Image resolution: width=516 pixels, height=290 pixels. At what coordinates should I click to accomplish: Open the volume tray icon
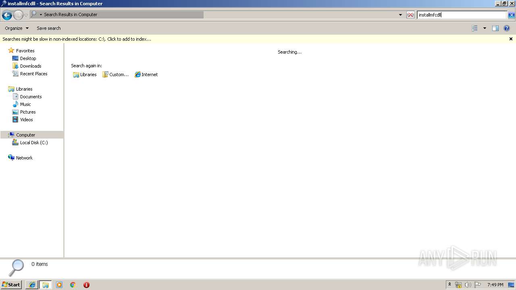(x=468, y=285)
